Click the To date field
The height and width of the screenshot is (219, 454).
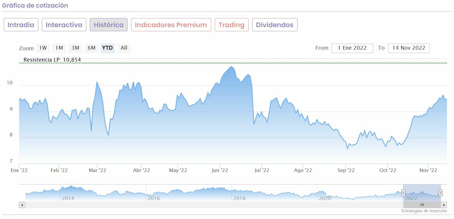click(409, 48)
